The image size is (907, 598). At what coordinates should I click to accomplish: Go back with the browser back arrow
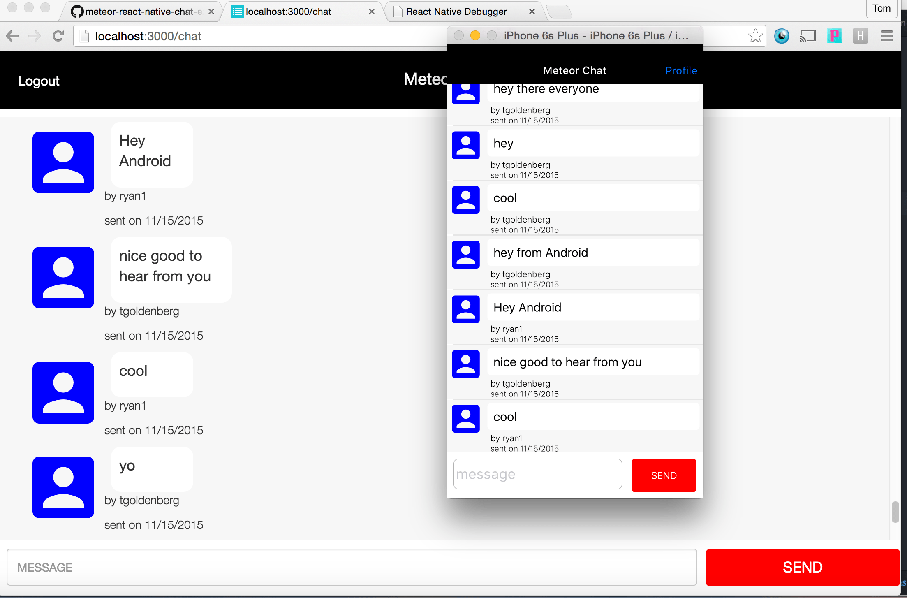[12, 36]
